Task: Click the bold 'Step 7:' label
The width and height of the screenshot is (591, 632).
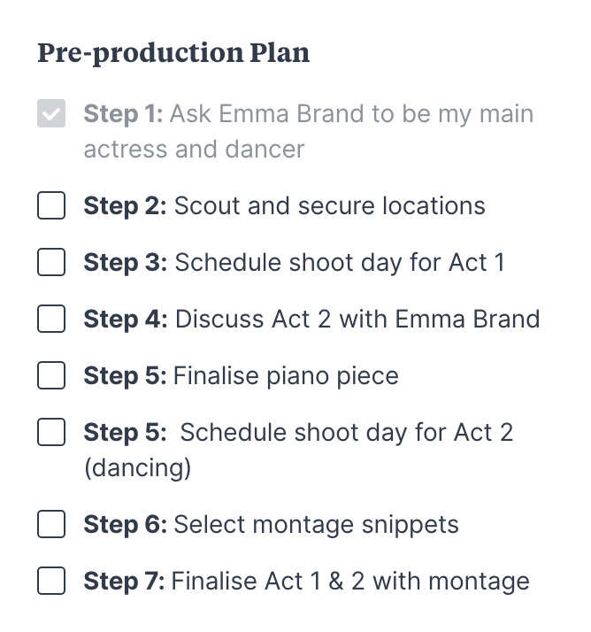Action: point(124,582)
